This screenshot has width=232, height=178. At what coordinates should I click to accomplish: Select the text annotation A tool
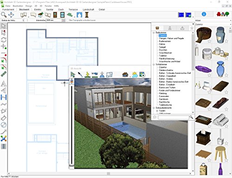pyautogui.click(x=4, y=84)
